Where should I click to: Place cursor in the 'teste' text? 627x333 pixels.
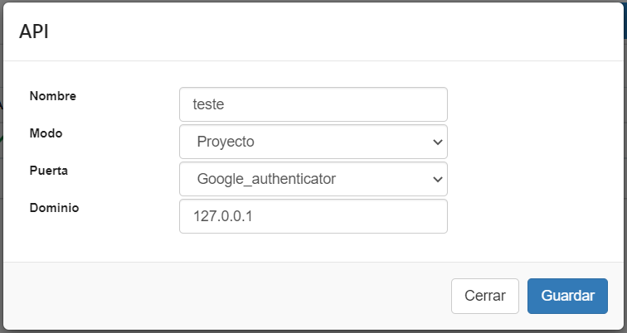(x=208, y=104)
